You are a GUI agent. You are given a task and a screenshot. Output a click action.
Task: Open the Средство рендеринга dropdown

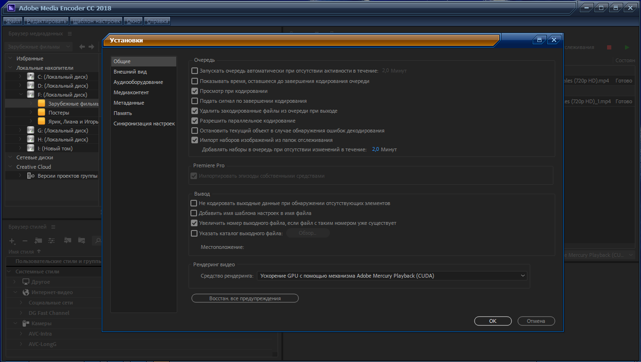coord(392,276)
